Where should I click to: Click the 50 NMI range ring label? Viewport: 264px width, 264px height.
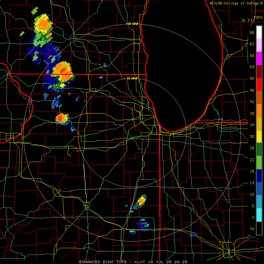[132, 78]
